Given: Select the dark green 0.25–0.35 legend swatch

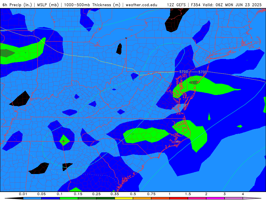Looking at the screenshot, I should 105,198.
